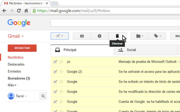Report spam using the exclamation icon

100,36
